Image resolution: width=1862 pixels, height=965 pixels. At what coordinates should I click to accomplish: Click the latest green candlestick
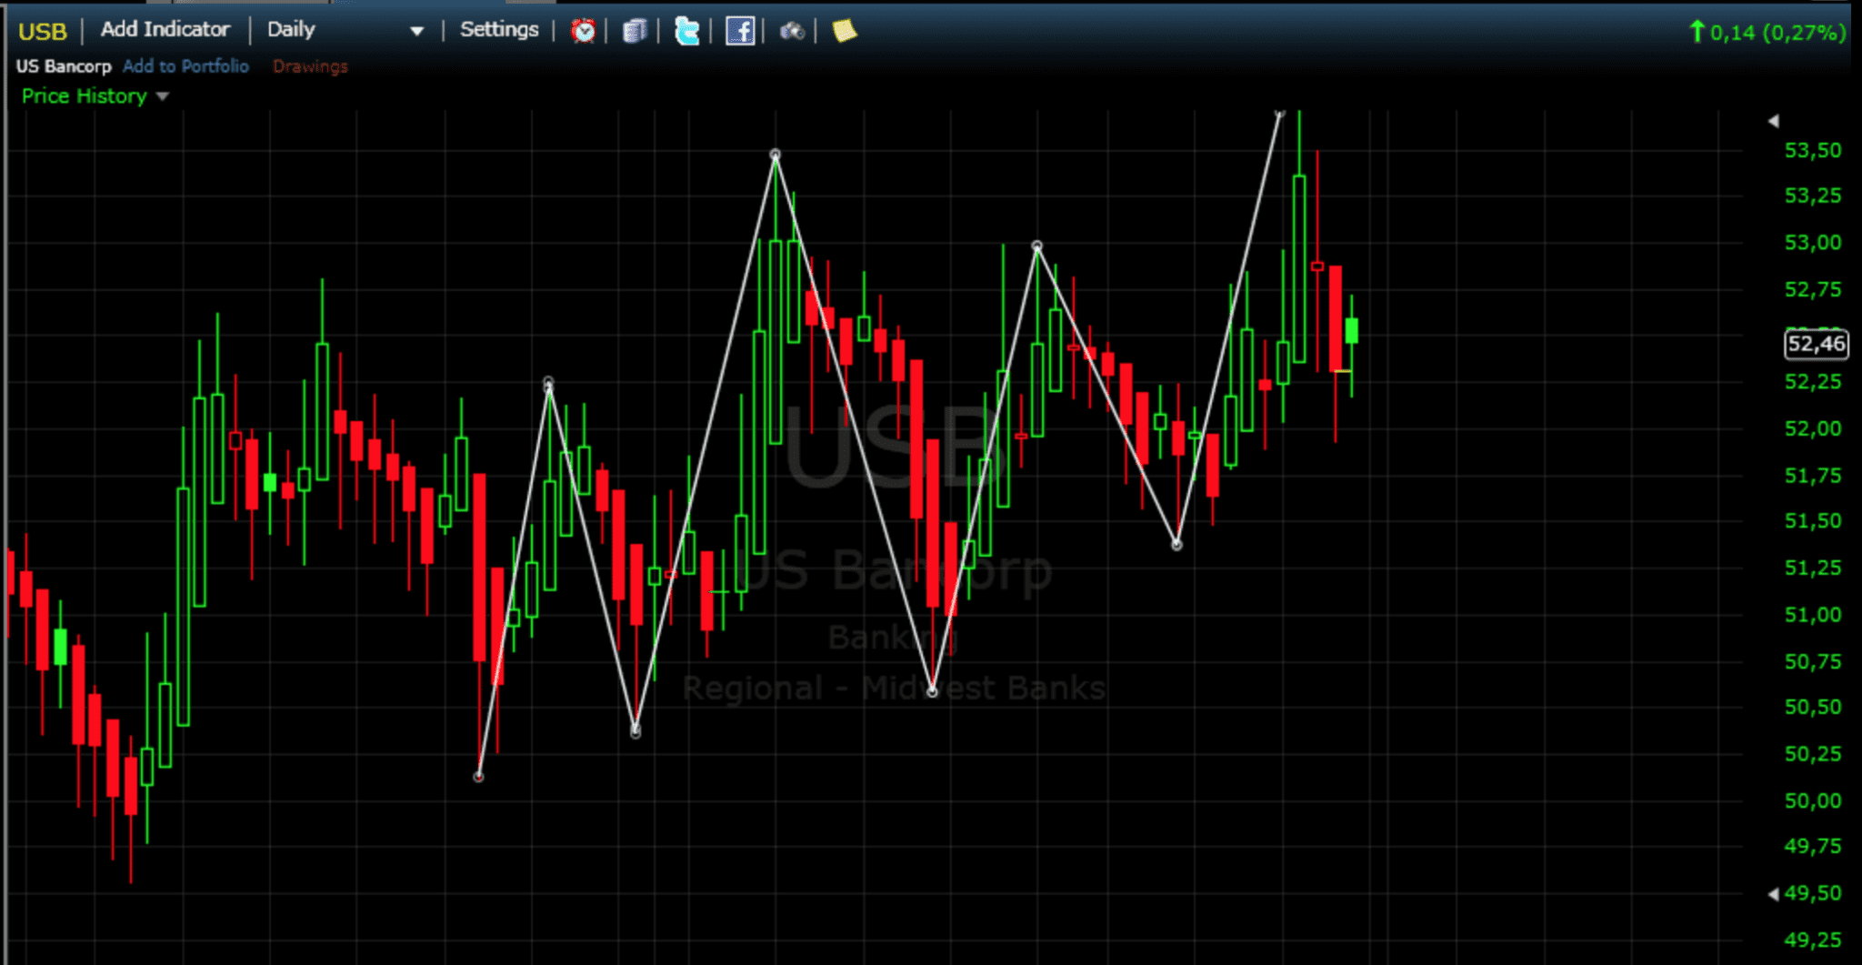coord(1352,330)
